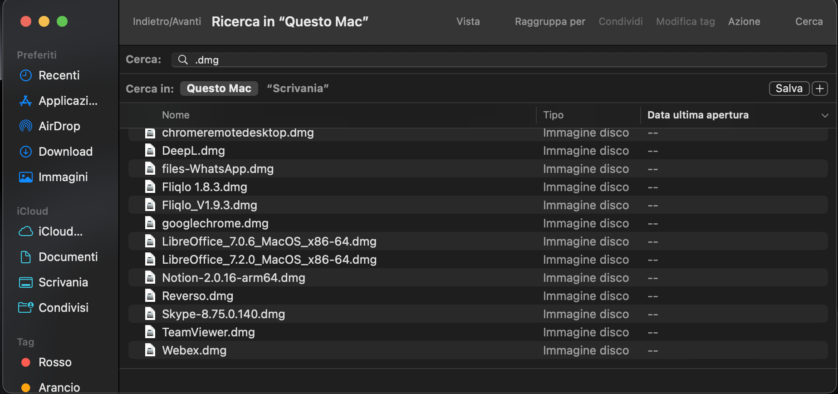The height and width of the screenshot is (394, 838).
Task: Add a search criterion with plus button
Action: [820, 89]
